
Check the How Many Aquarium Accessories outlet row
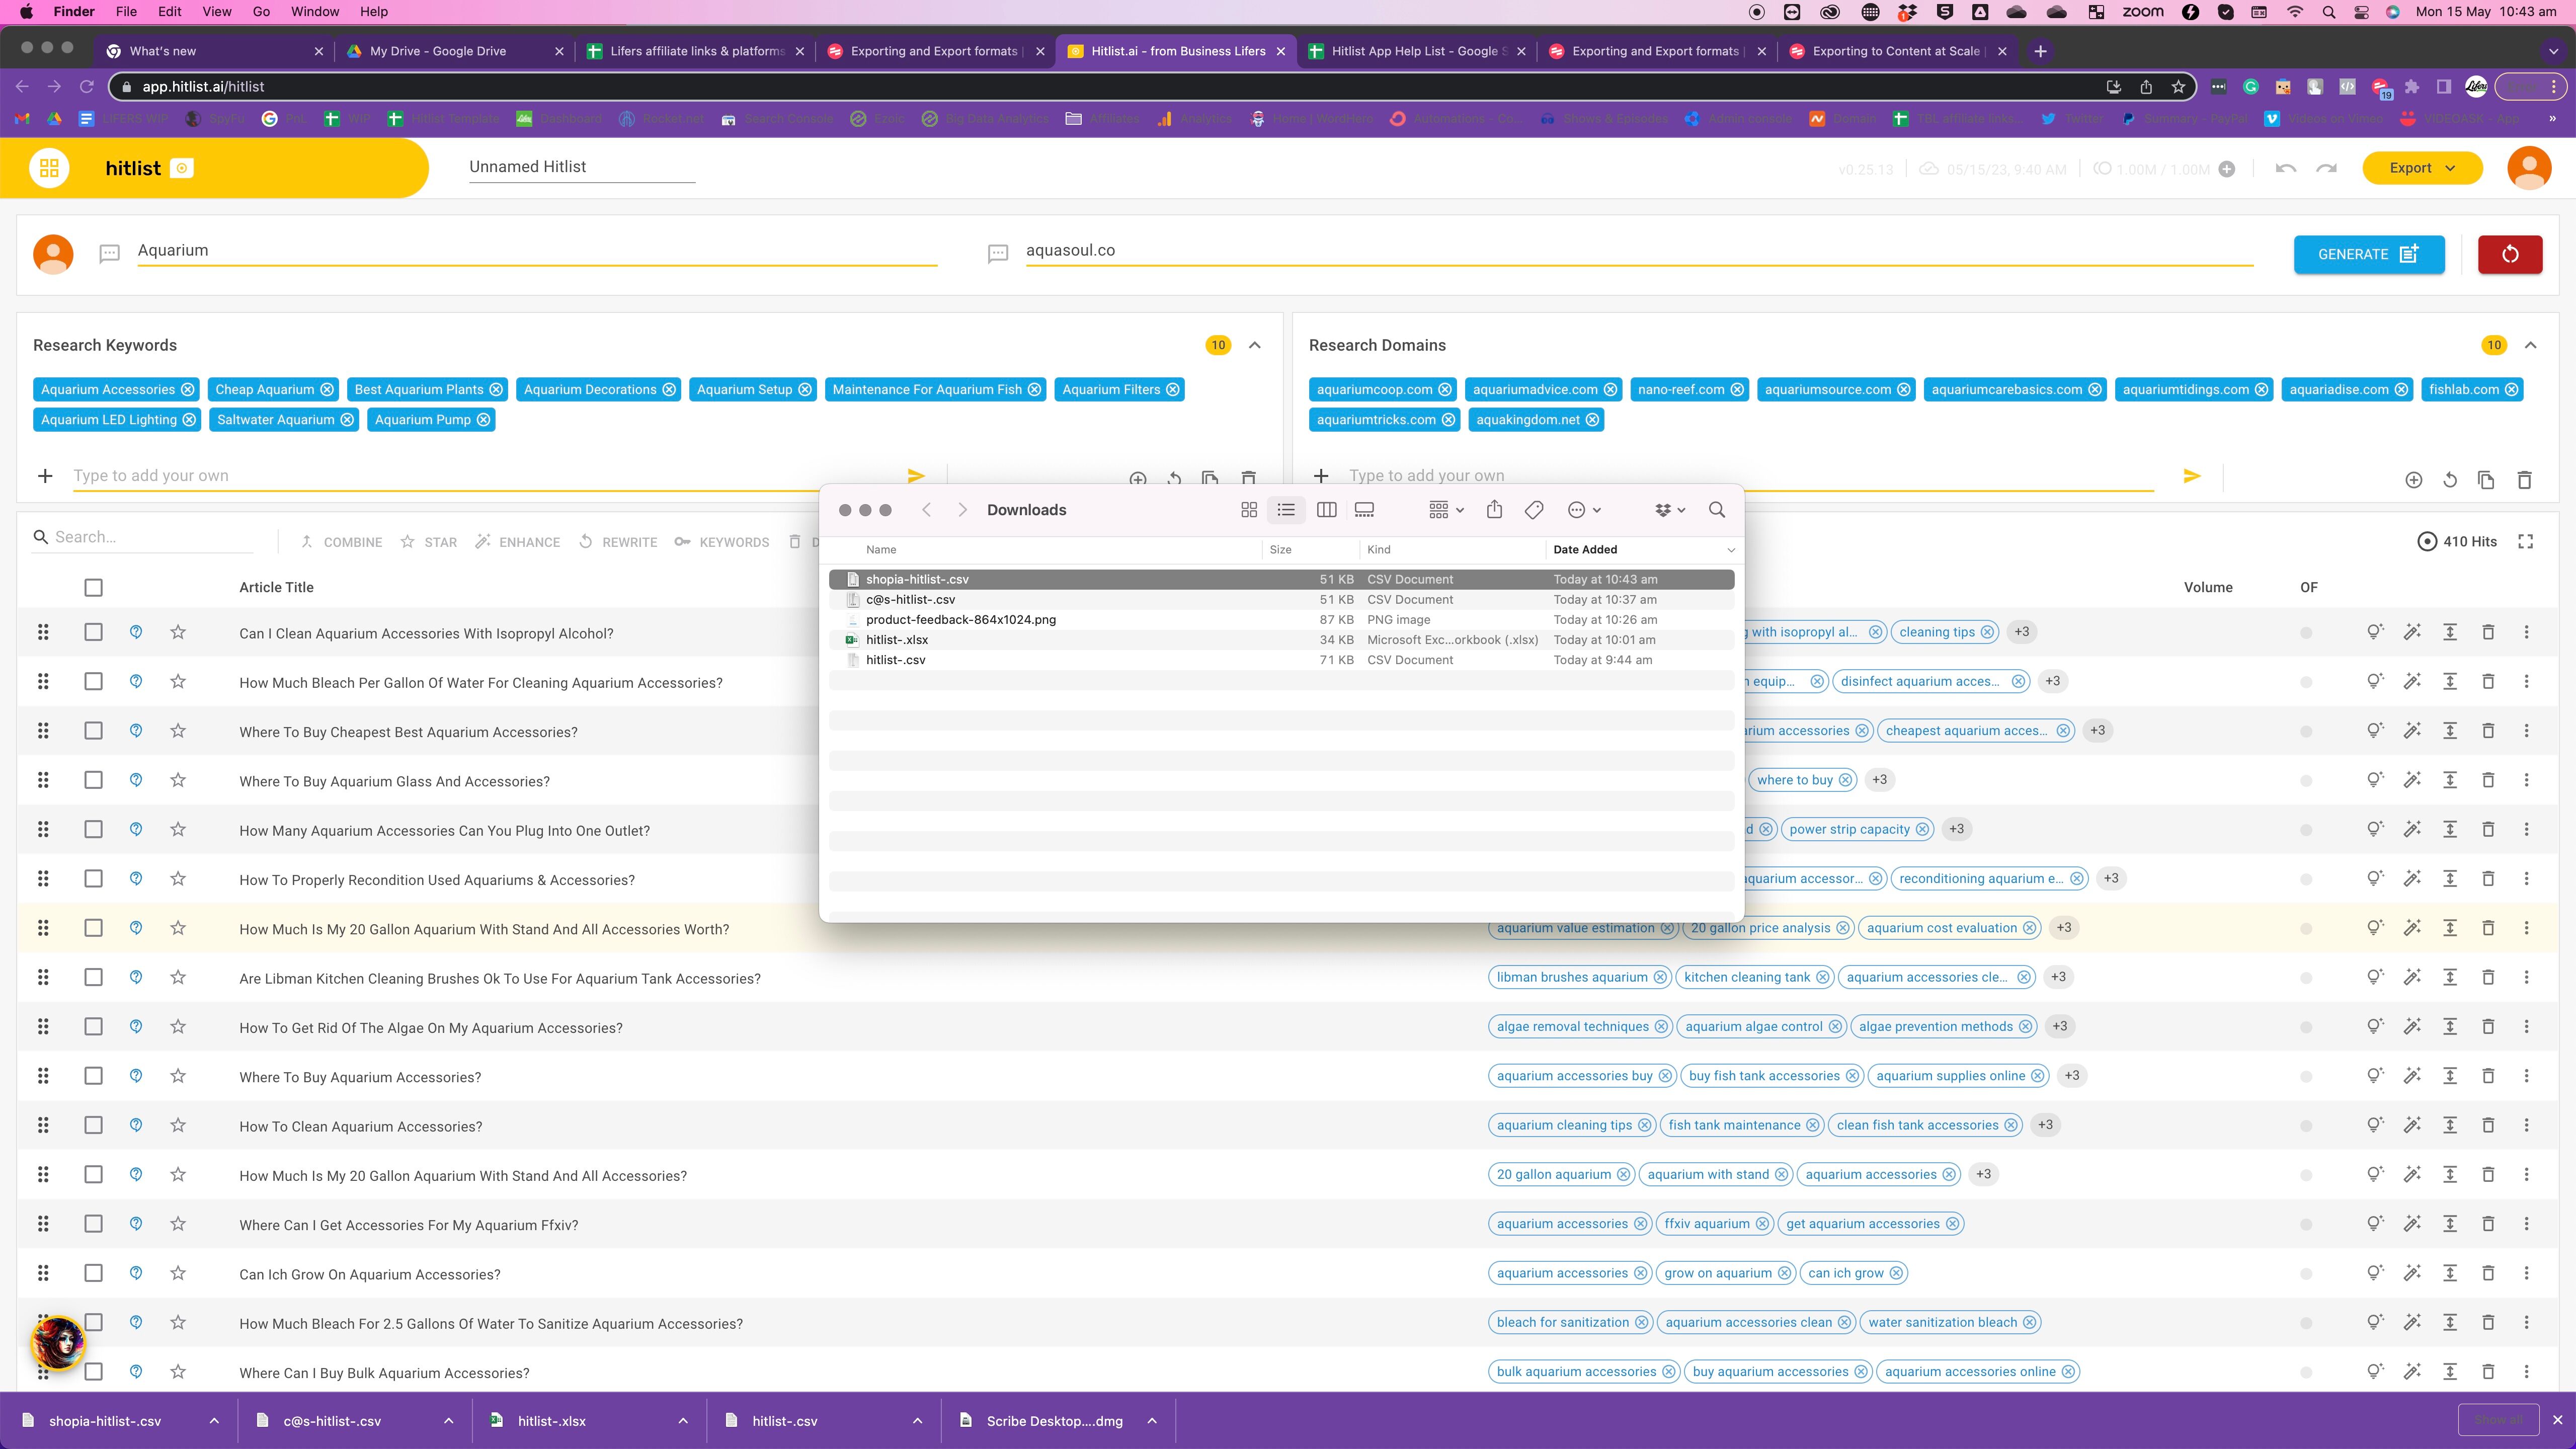click(93, 829)
